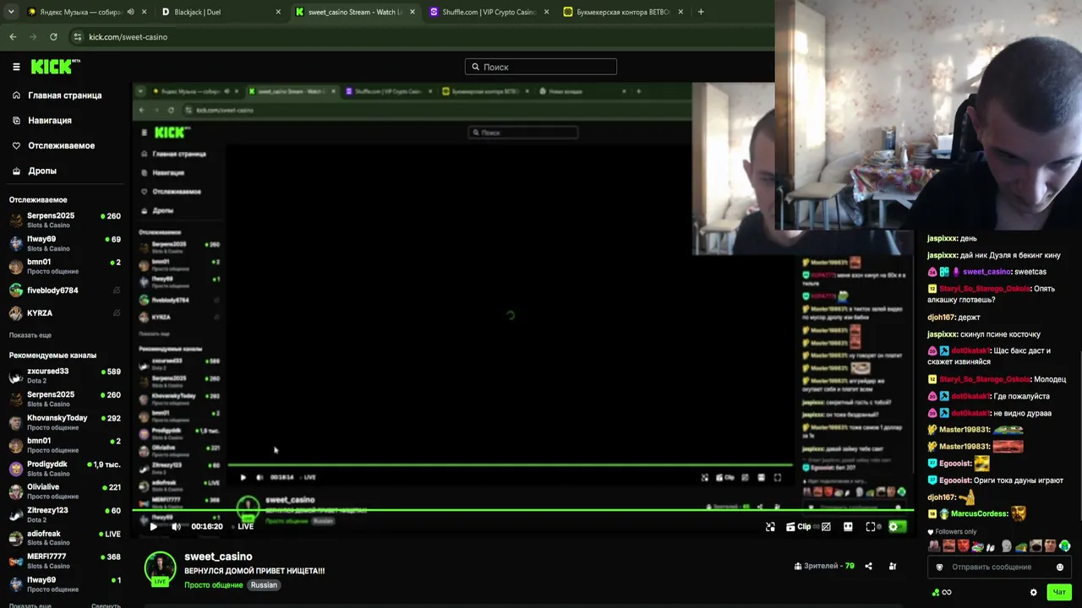Click the browser forward arrow
Screen dimensions: 1082x608
(x=33, y=37)
